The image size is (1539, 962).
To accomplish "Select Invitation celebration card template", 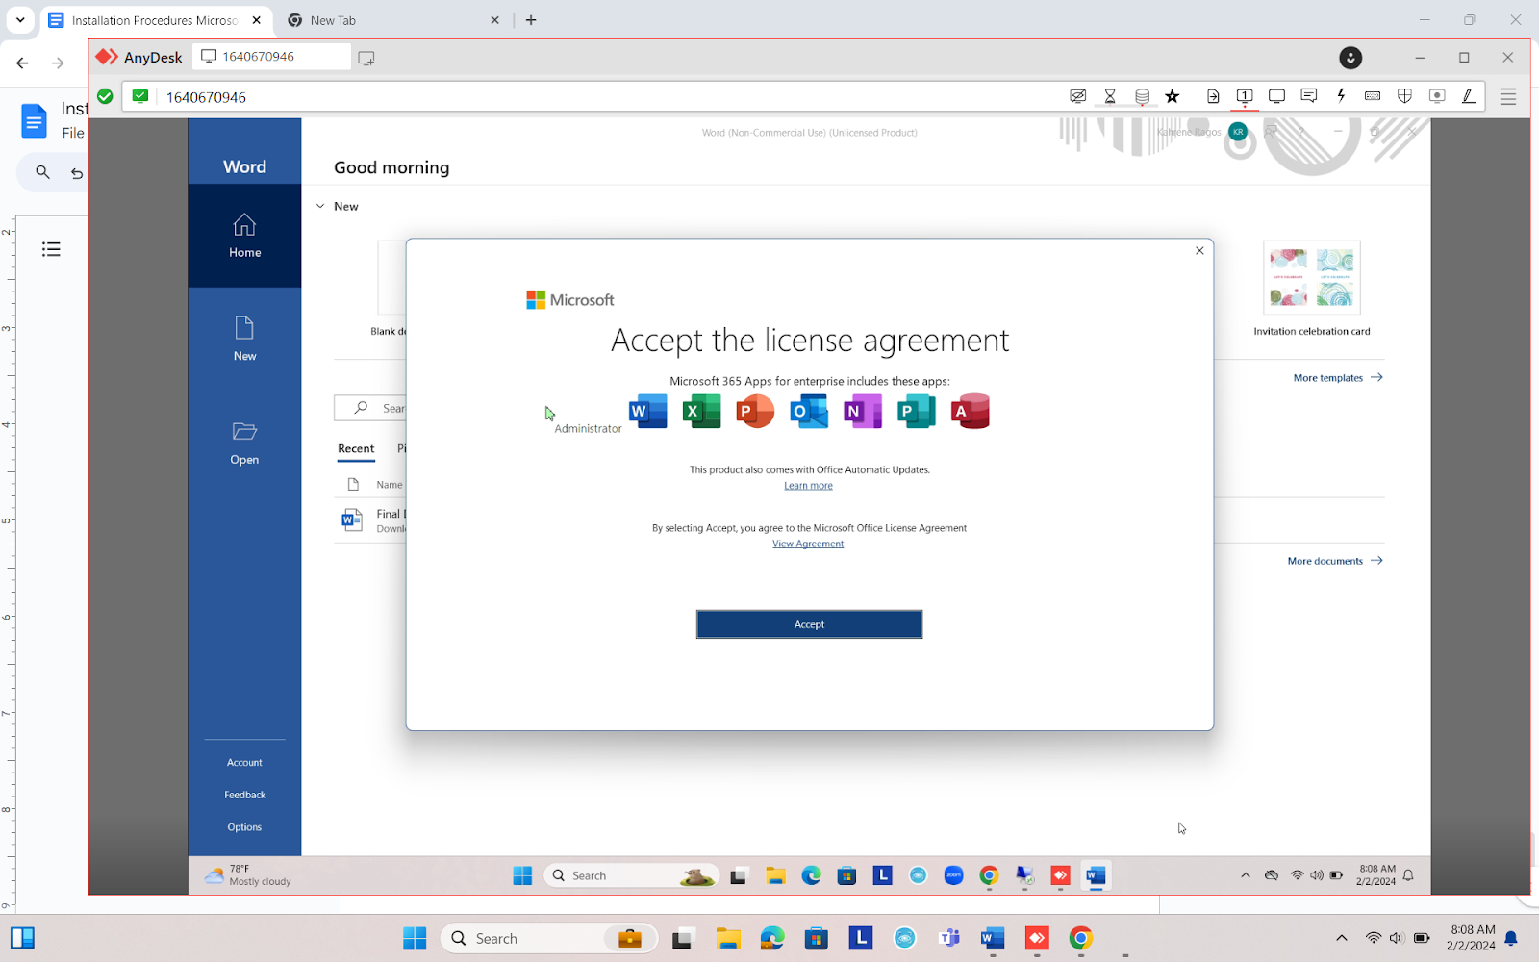I will [1312, 288].
